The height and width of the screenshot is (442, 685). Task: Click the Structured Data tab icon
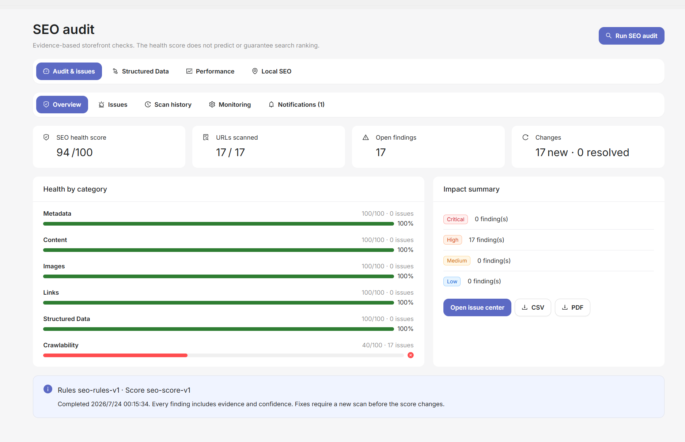(116, 71)
